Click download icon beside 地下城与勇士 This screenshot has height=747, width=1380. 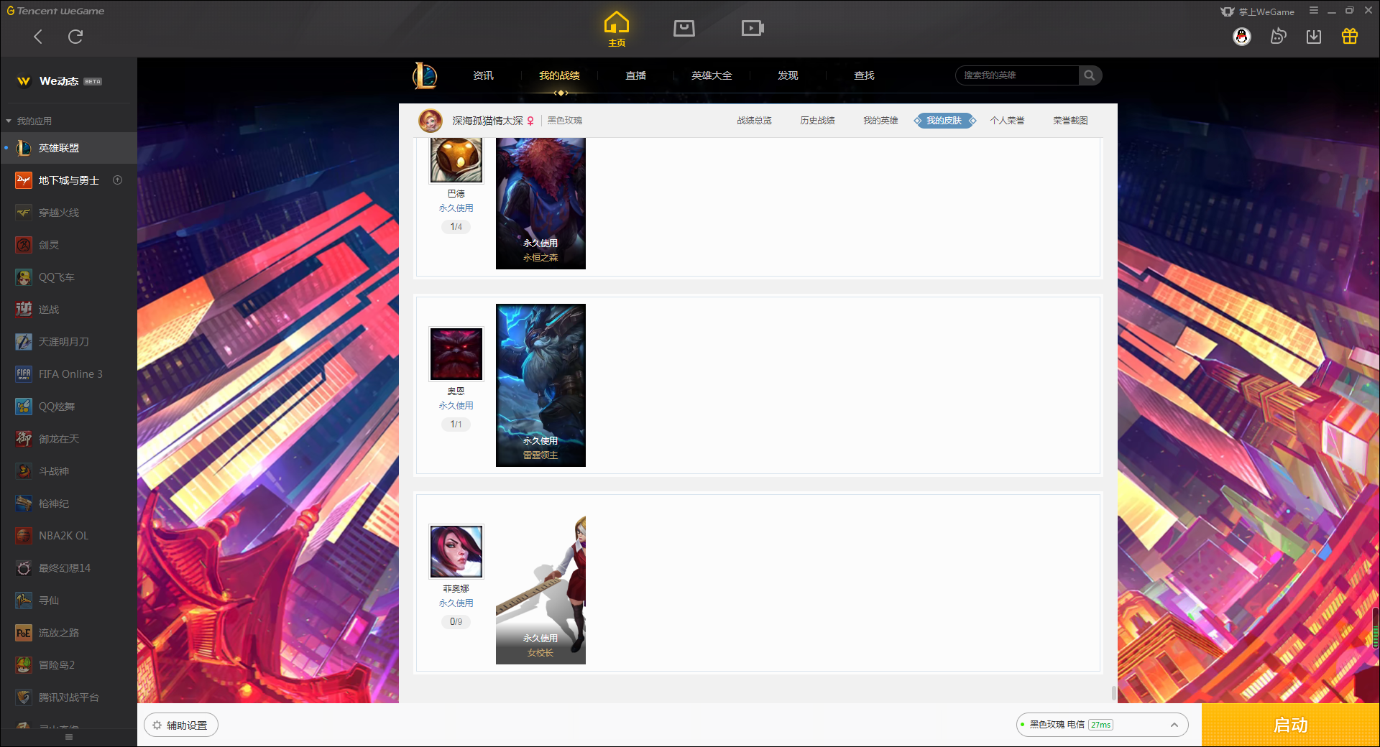click(118, 180)
